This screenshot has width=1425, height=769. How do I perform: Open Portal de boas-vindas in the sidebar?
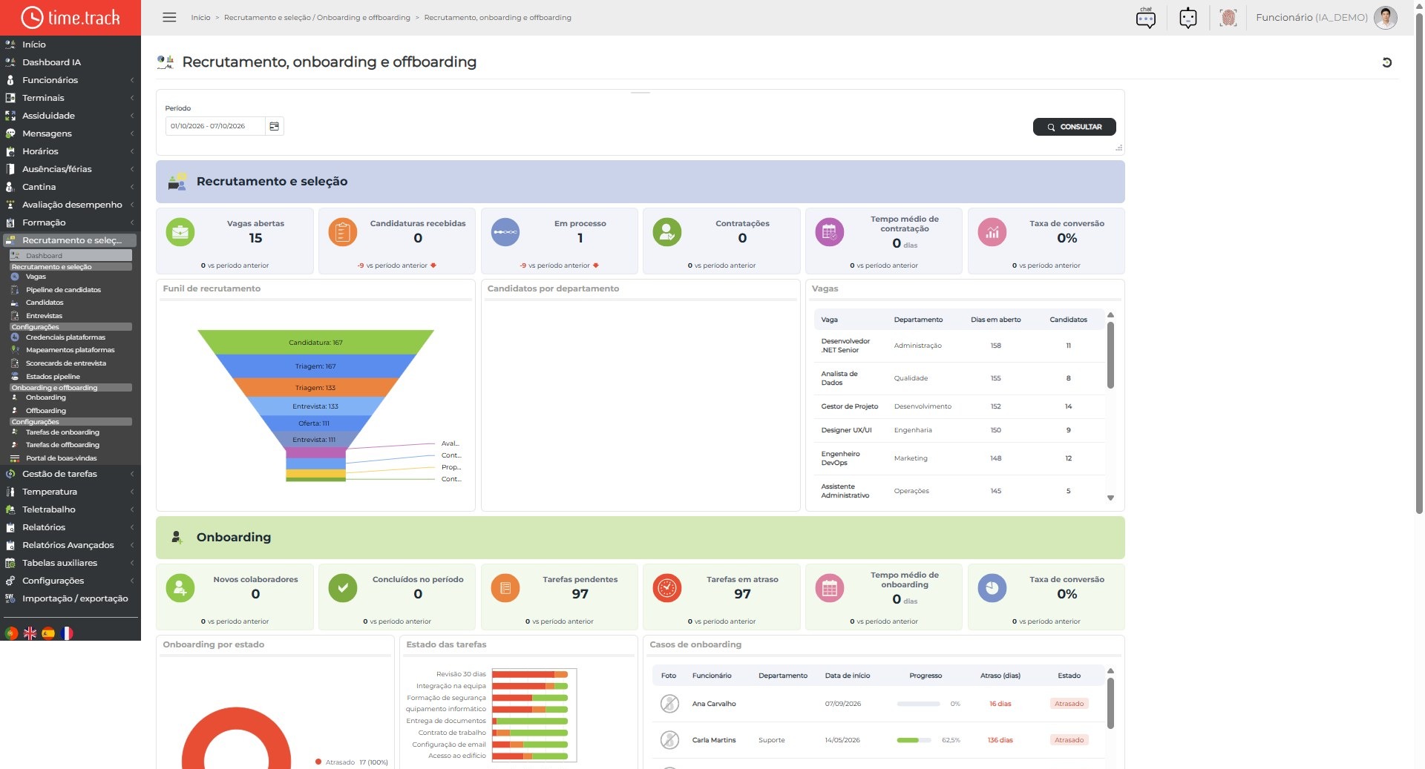[x=61, y=458]
